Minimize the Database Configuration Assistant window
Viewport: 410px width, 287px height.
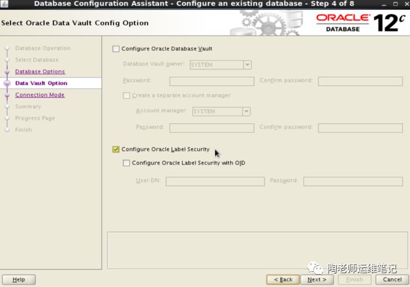pyautogui.click(x=384, y=4)
